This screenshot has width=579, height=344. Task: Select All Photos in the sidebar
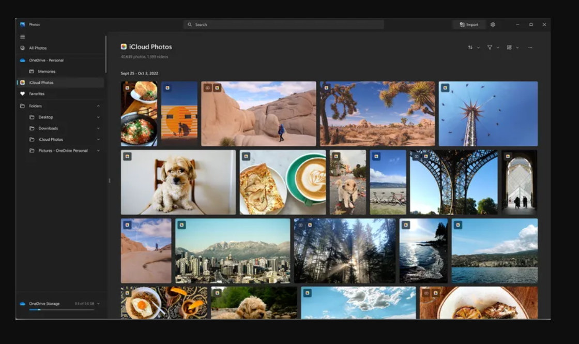[x=38, y=48]
